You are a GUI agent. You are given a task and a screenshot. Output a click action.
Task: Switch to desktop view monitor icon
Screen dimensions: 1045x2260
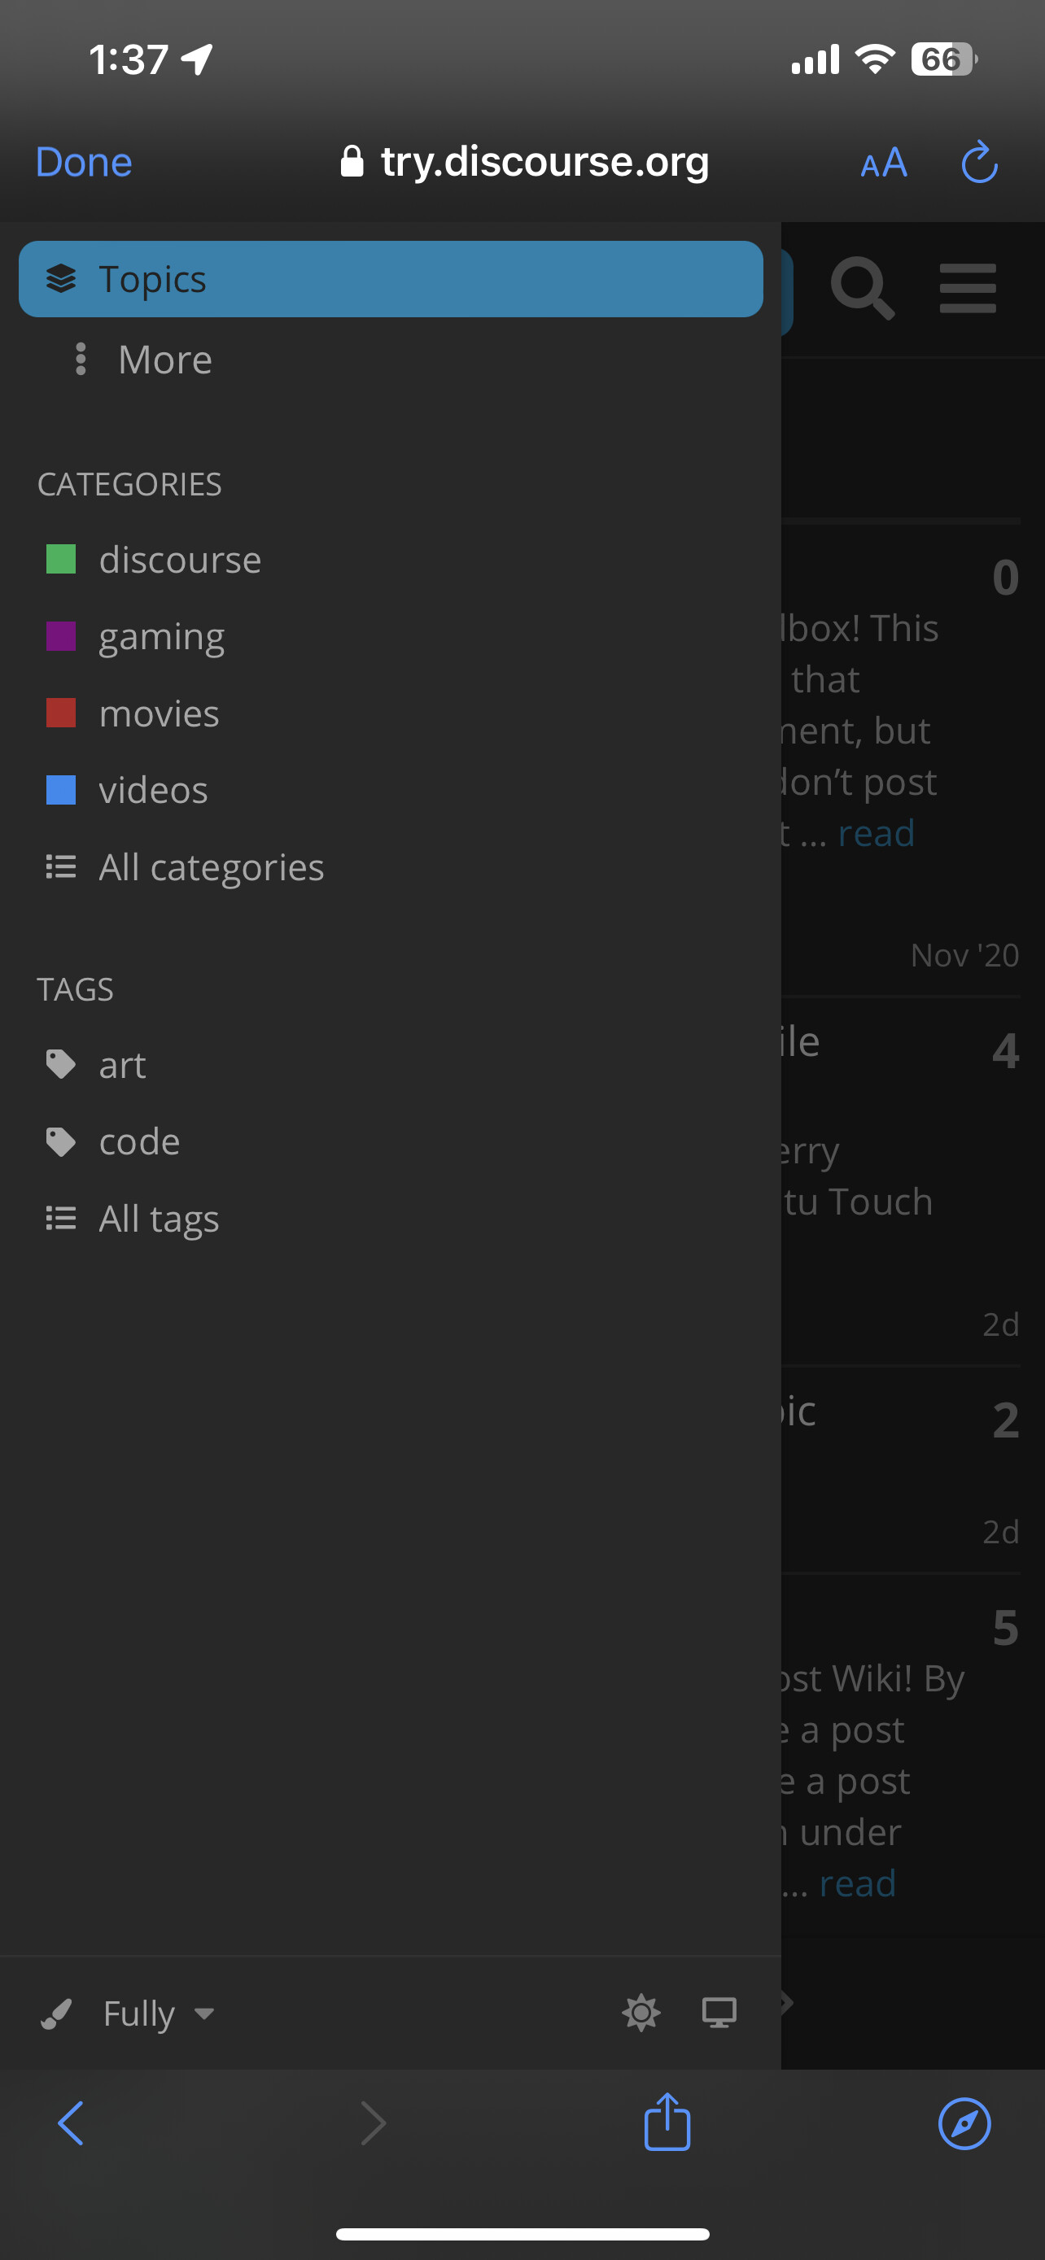click(x=719, y=2013)
